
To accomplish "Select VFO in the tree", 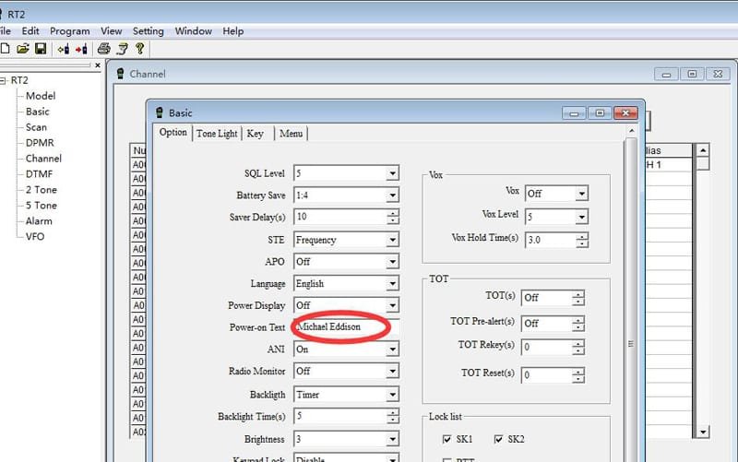I will pos(35,236).
